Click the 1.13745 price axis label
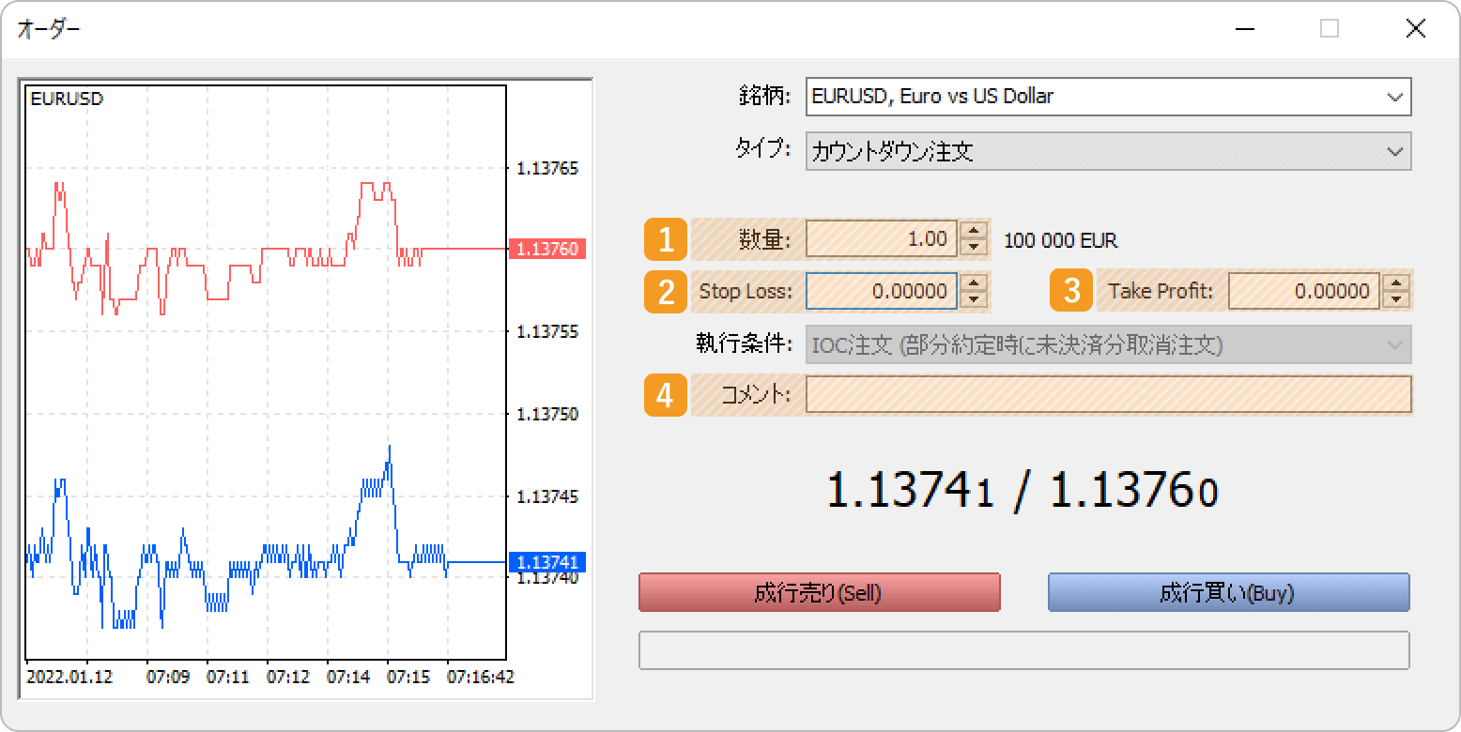Viewport: 1461px width, 732px height. (547, 496)
